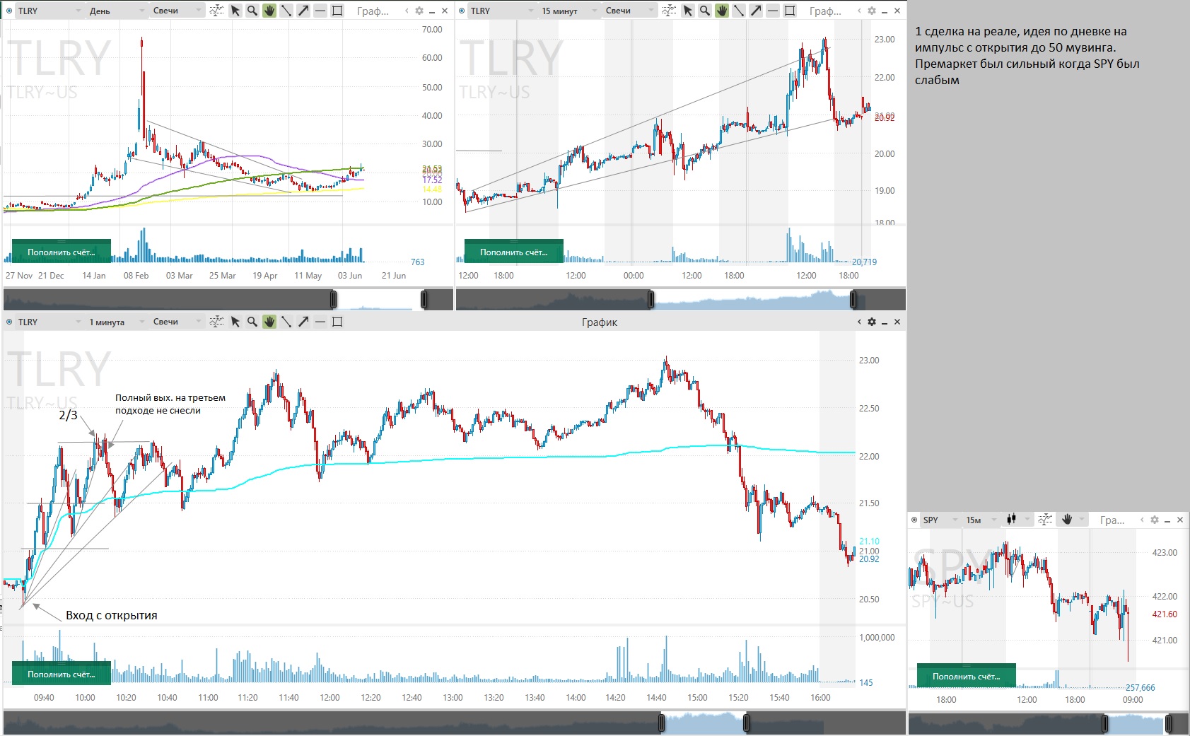Select pointer tool in TLRY 15-minute chart
The width and height of the screenshot is (1190, 736).
coord(688,11)
